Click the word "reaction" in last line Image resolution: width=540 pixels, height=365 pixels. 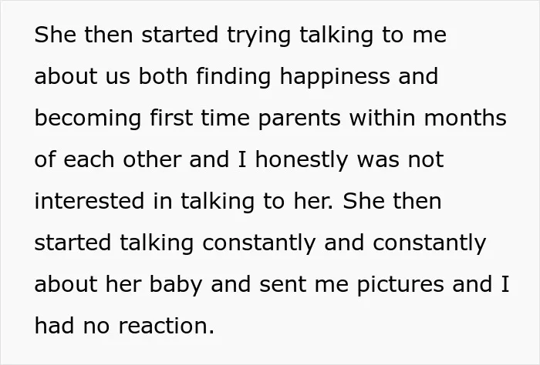(164, 326)
